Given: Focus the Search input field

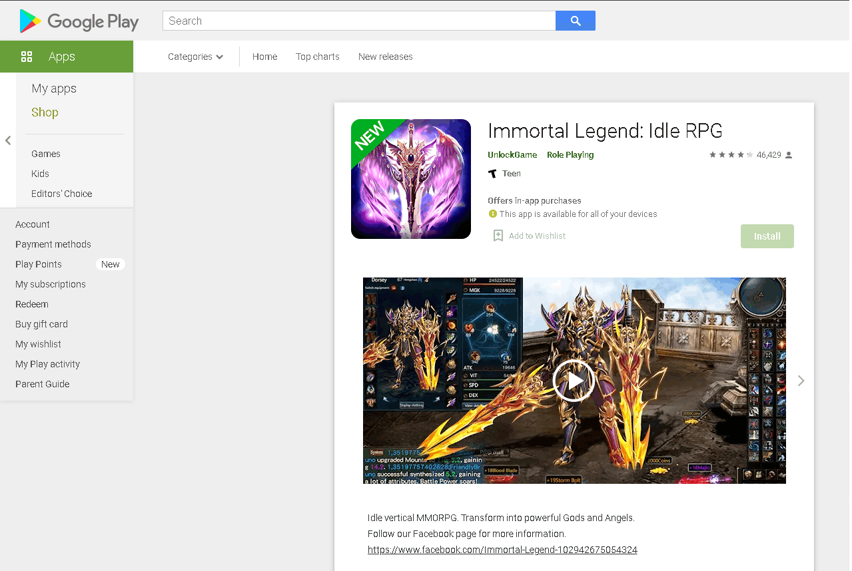Looking at the screenshot, I should click(x=359, y=21).
